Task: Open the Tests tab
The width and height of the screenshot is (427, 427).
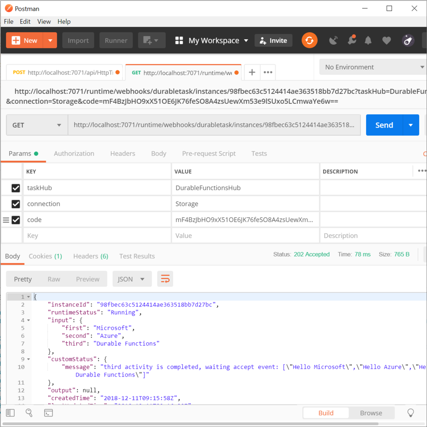Action: click(259, 153)
